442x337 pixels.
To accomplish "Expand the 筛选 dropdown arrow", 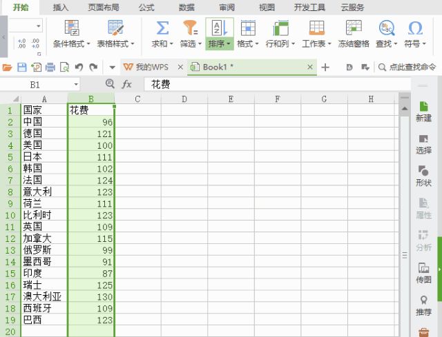I will (200, 44).
